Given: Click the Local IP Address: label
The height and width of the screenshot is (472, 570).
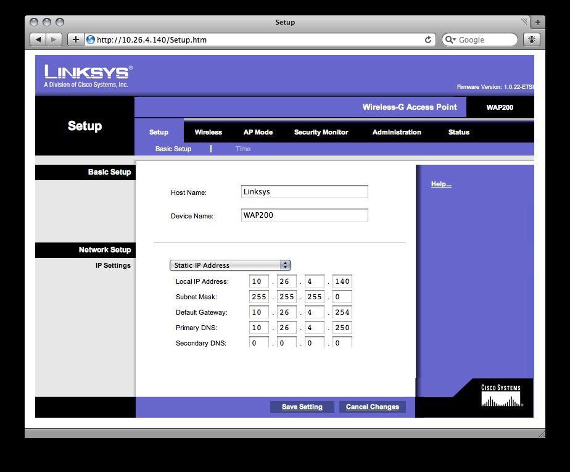Looking at the screenshot, I should (x=202, y=281).
